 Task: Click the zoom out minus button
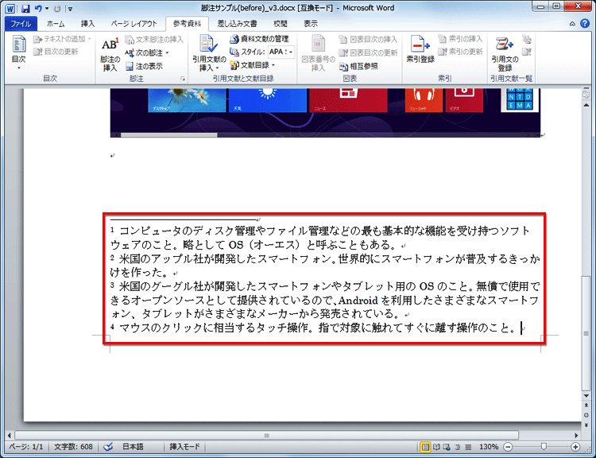[x=508, y=447]
